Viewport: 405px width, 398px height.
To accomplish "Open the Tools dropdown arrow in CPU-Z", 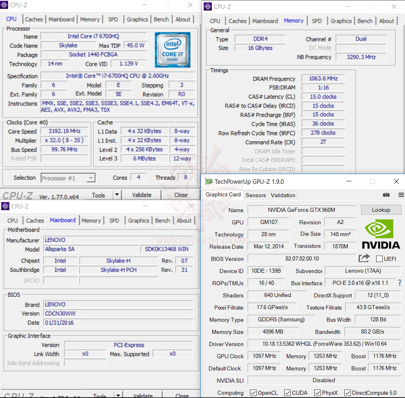I will click(x=118, y=195).
